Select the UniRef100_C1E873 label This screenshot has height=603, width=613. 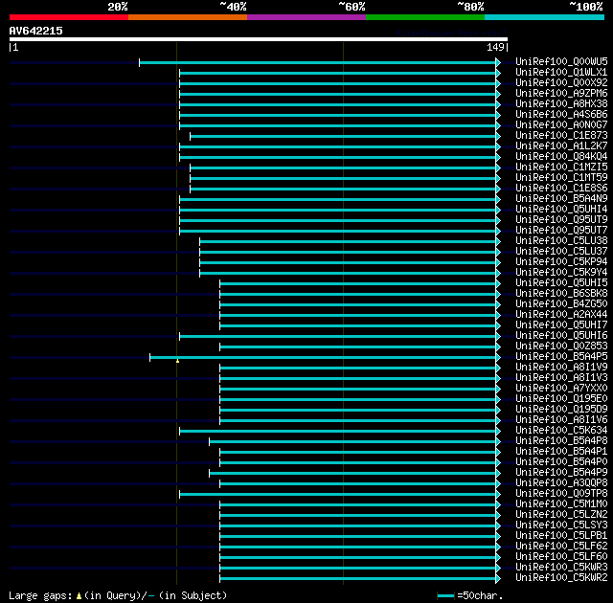click(561, 136)
